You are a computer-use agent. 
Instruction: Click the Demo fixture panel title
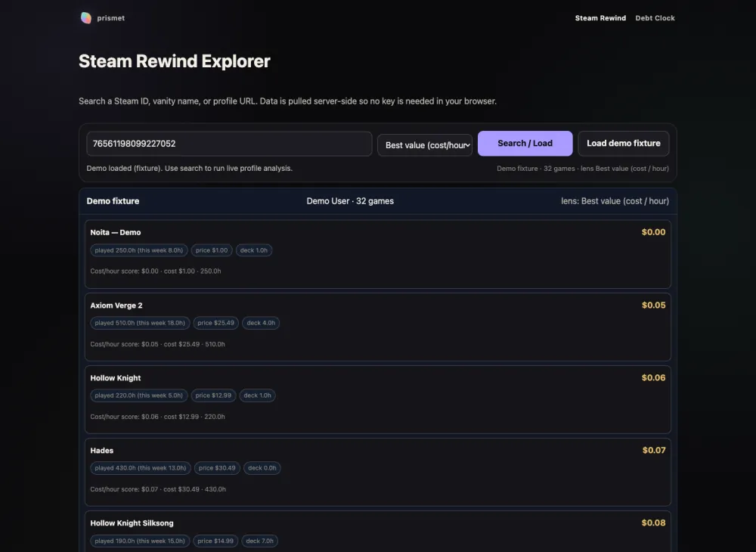(113, 201)
